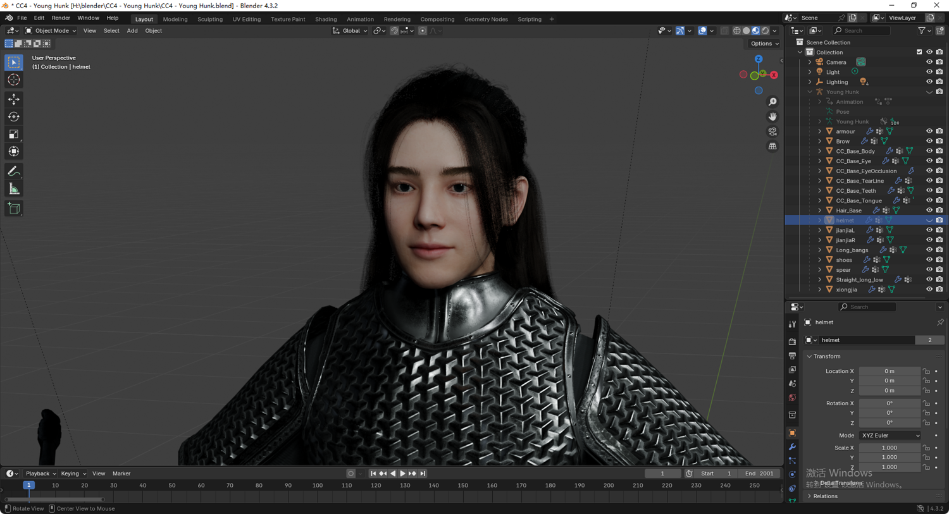Lock the Location X transform
The height and width of the screenshot is (514, 949).
tap(926, 371)
